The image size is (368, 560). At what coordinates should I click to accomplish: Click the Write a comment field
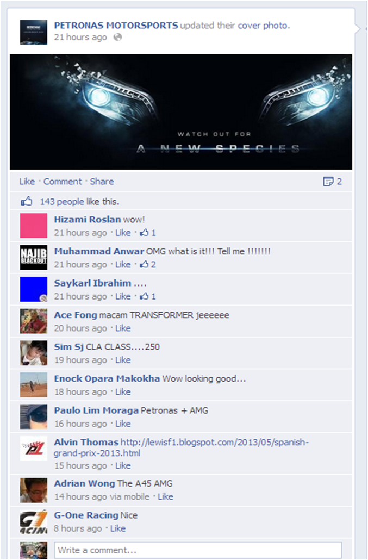(198, 550)
